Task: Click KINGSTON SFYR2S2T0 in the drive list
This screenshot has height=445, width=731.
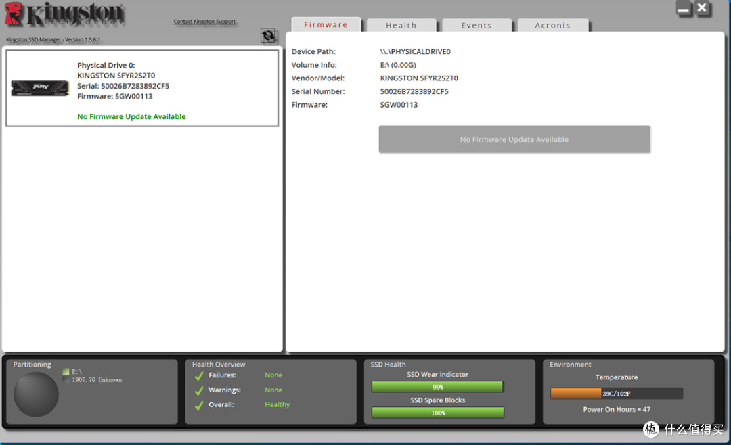Action: click(116, 76)
